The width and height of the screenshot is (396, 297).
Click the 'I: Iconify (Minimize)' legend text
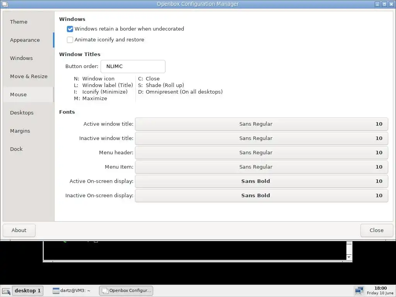click(101, 92)
